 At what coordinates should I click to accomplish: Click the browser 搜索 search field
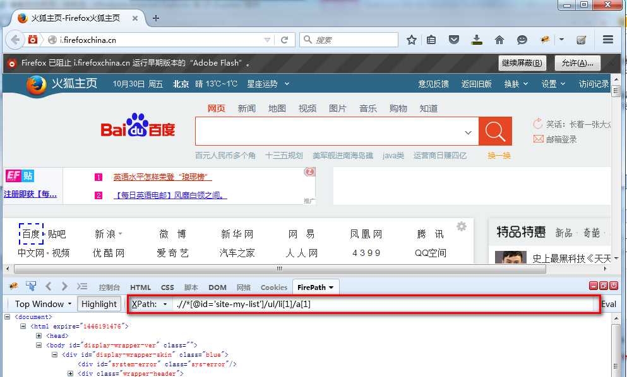[349, 40]
